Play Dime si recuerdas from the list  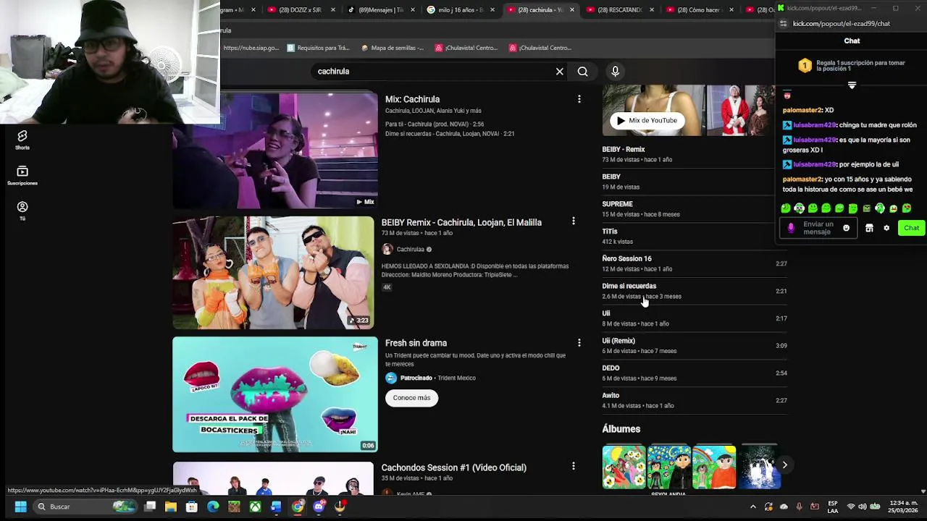695,291
